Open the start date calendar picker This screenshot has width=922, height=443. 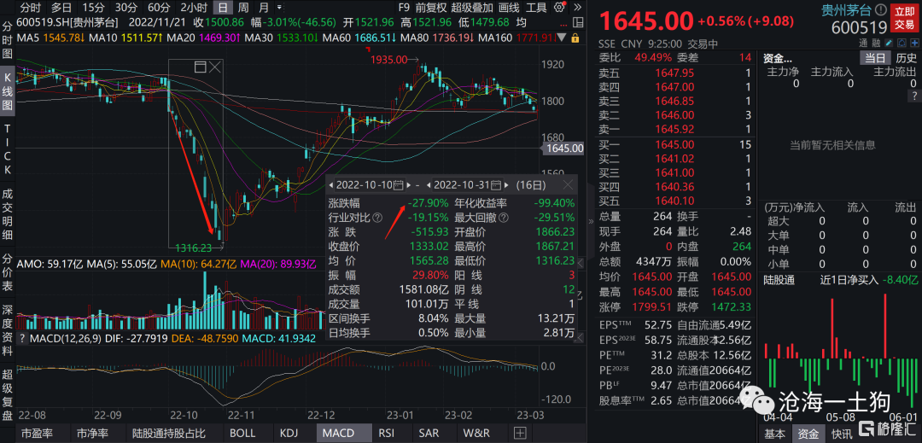click(399, 185)
